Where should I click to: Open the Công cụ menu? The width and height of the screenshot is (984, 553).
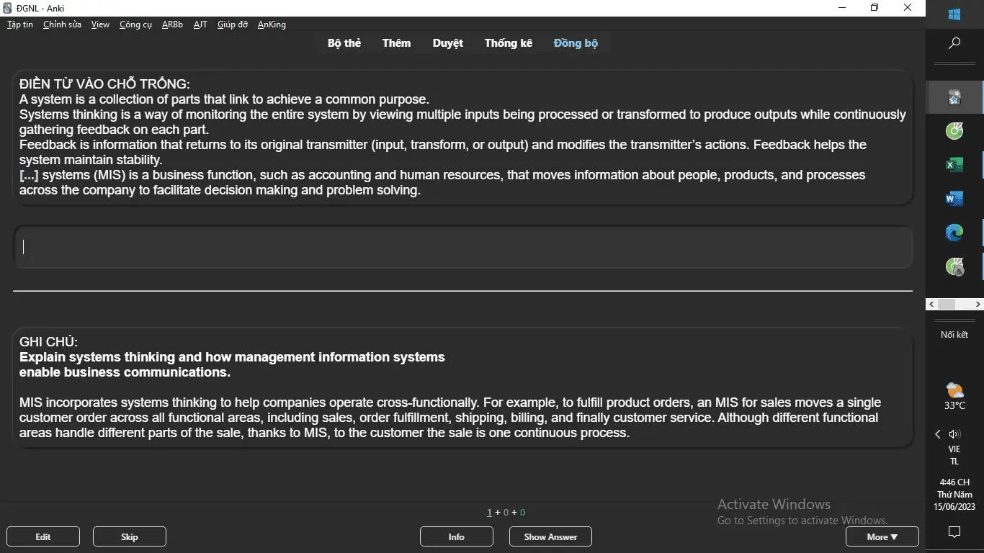[135, 24]
